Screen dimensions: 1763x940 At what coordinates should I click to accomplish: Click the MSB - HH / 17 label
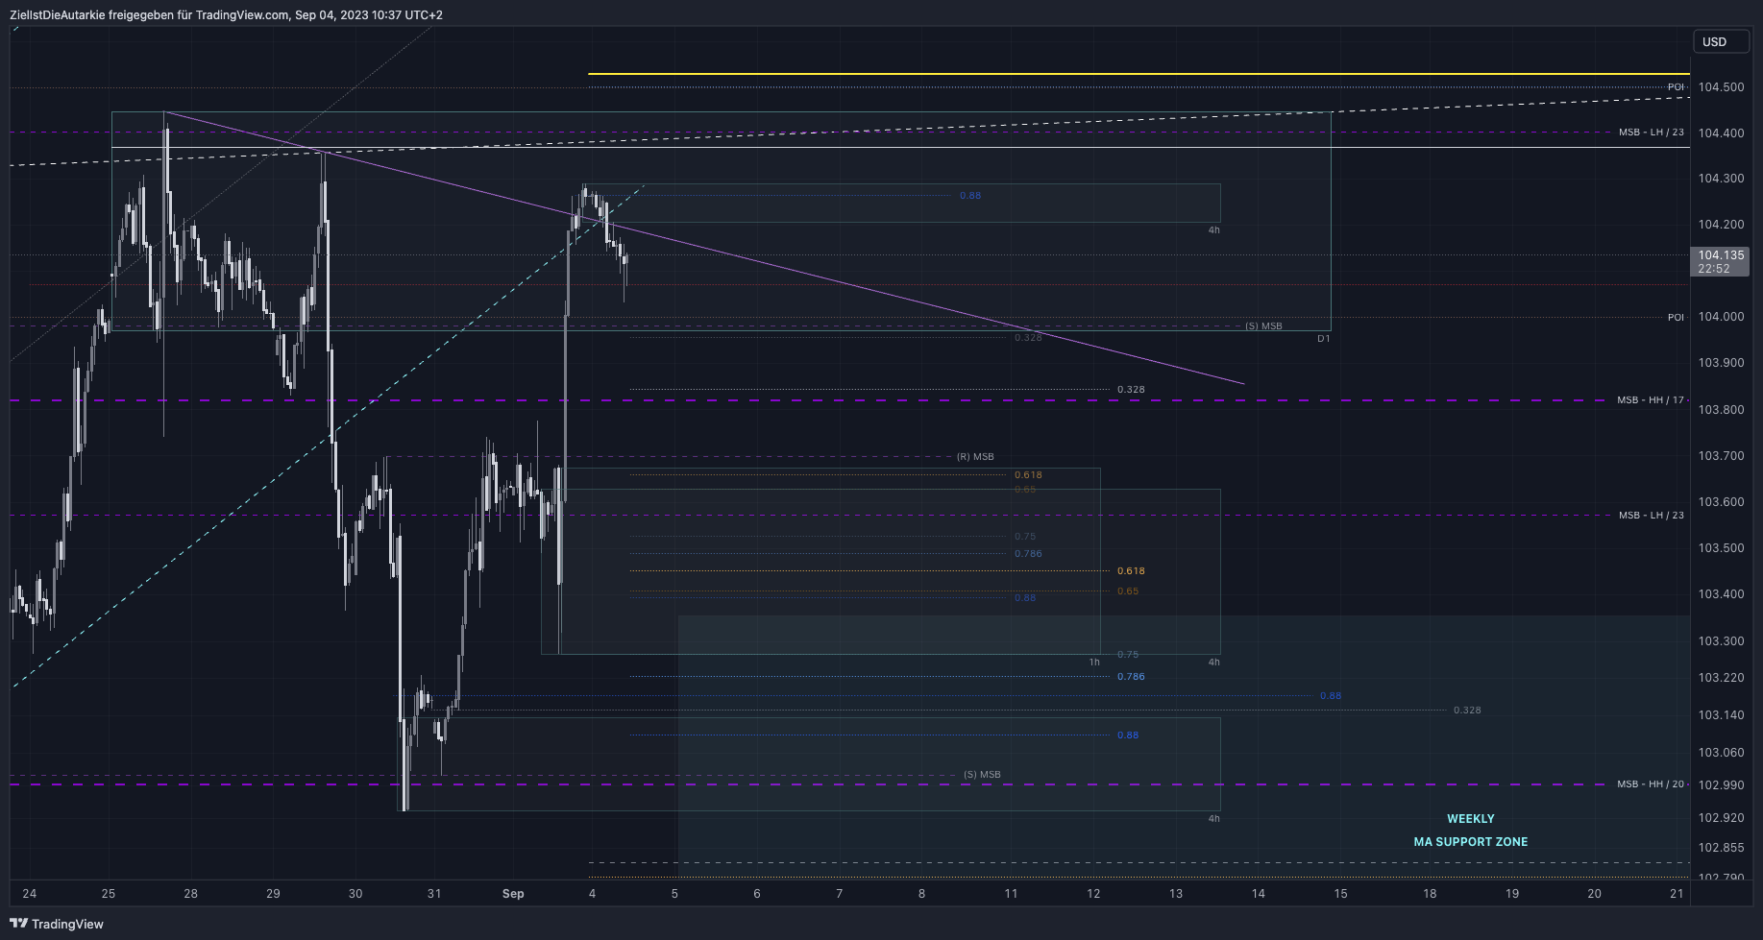coord(1650,400)
